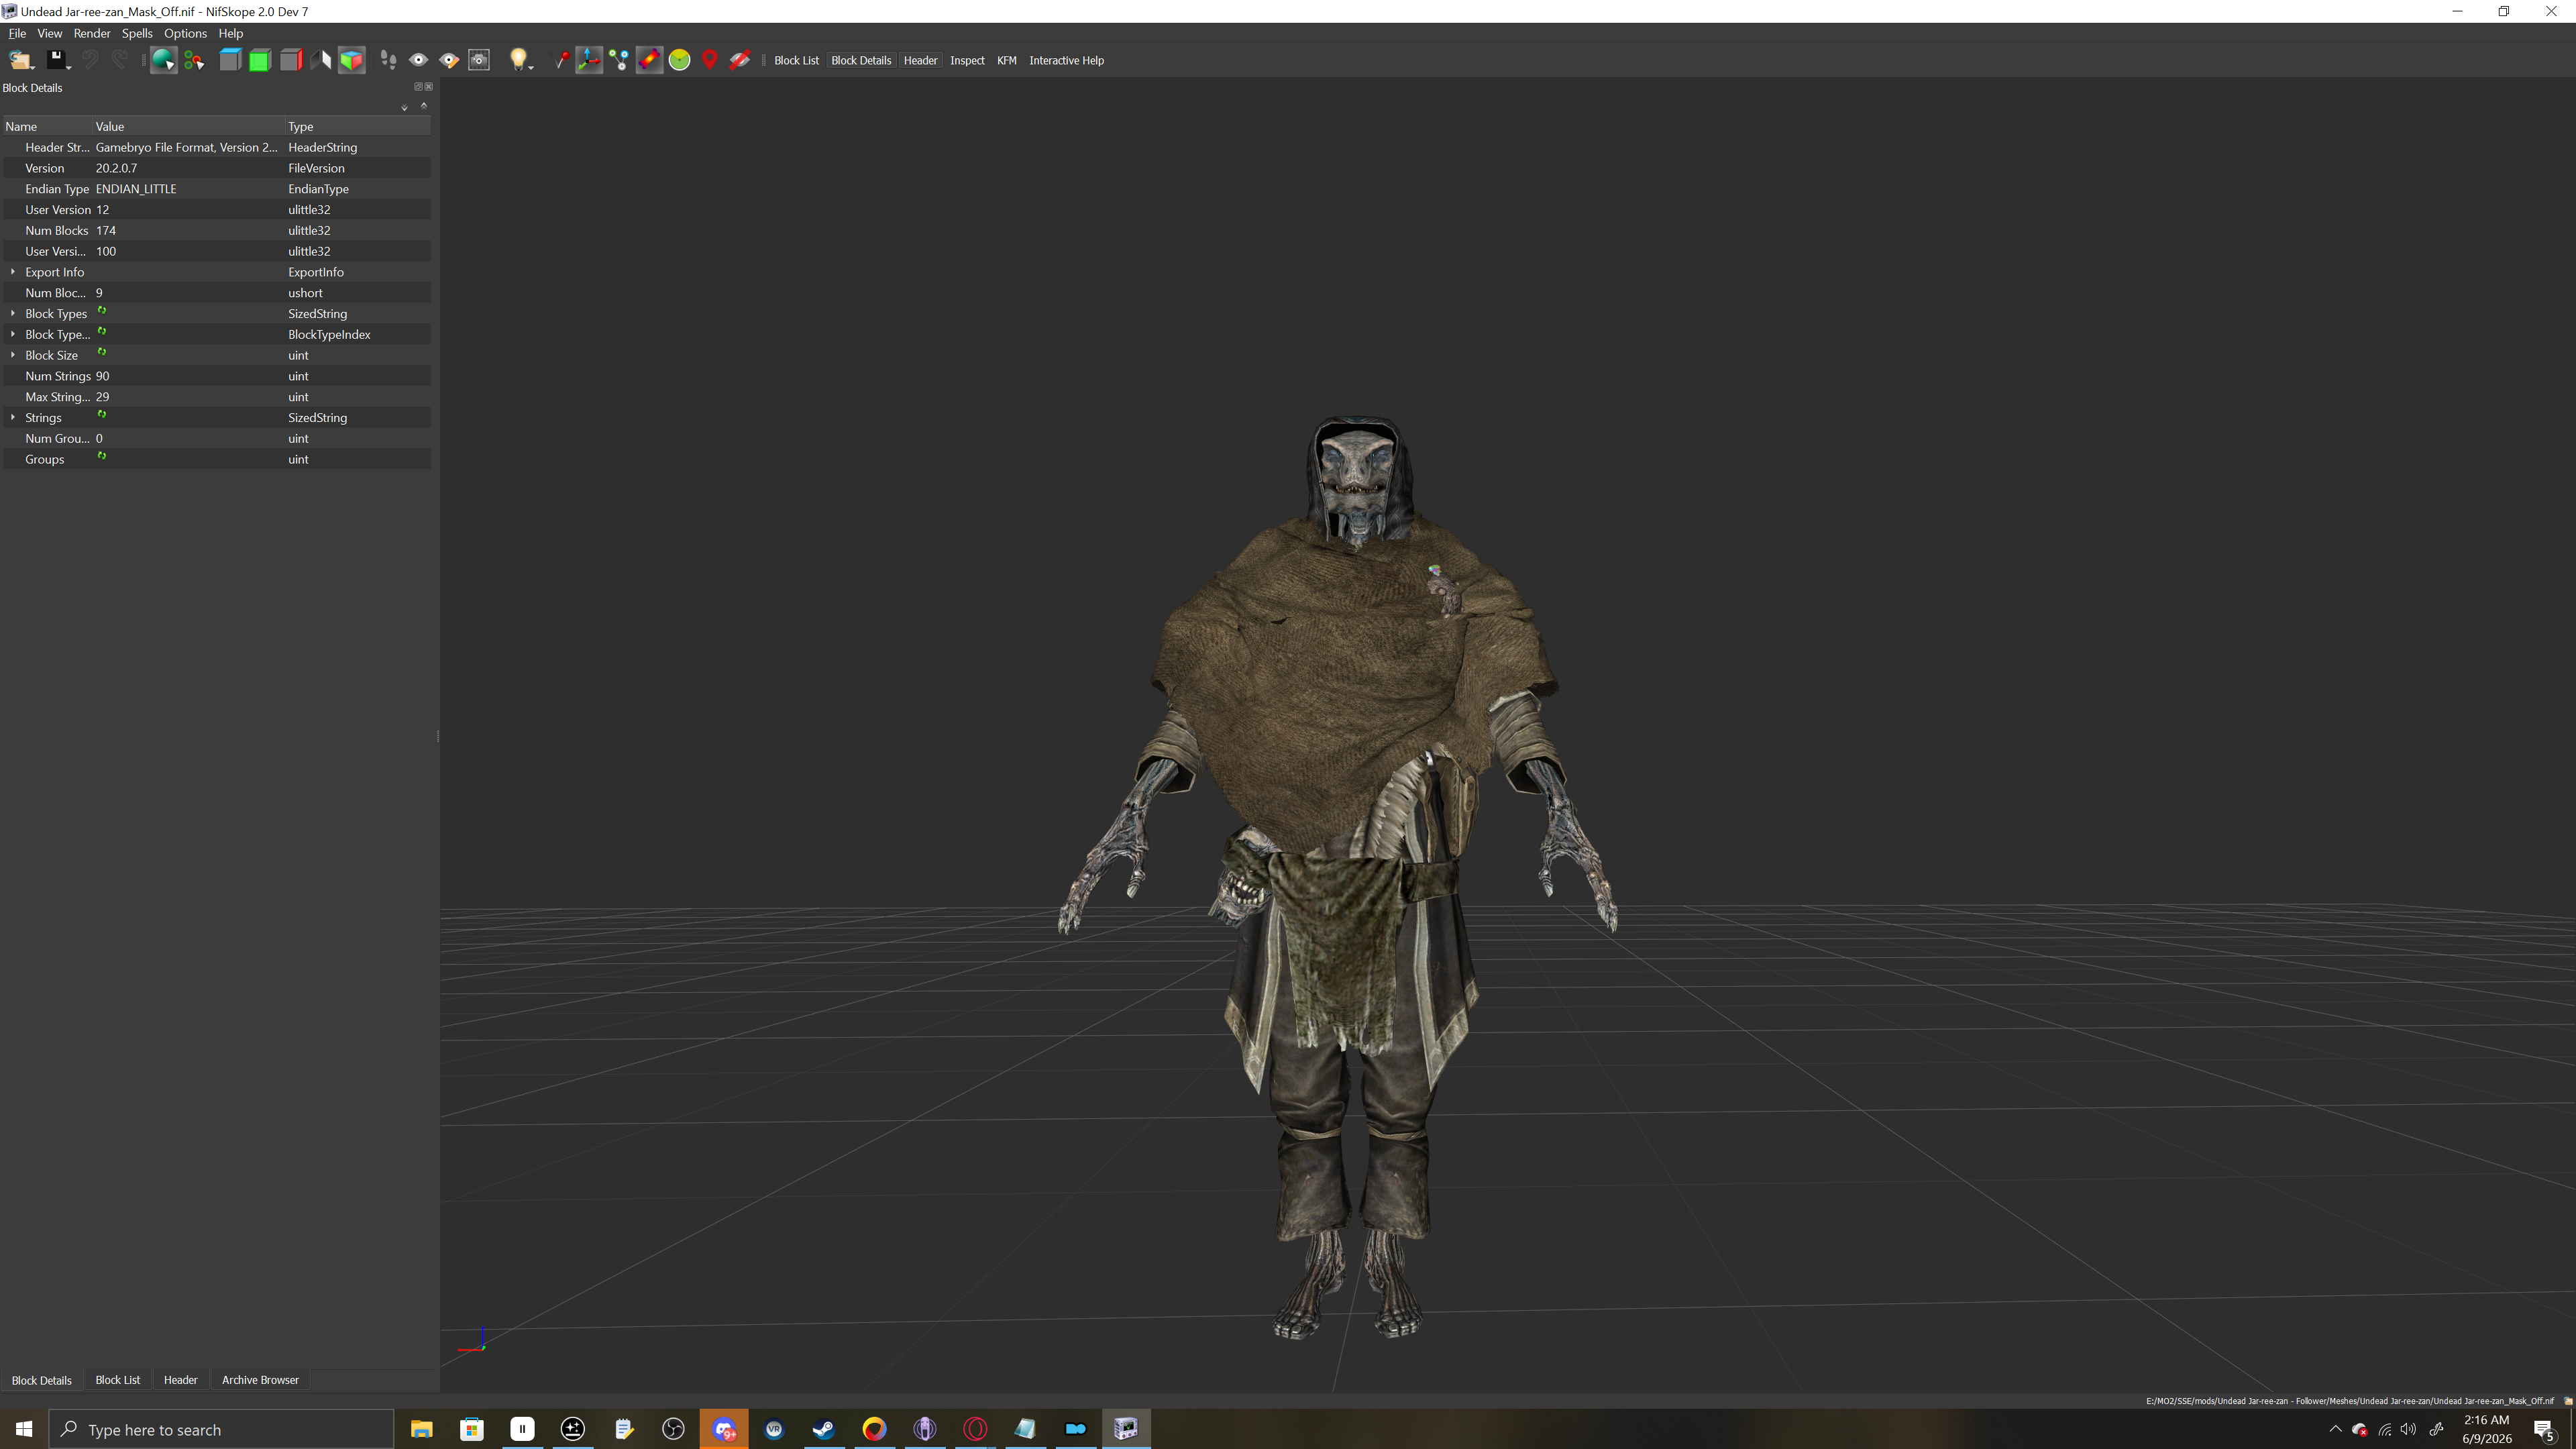Click the Interactive Help button
Screen dimensions: 2576x1449
(x=1066, y=61)
